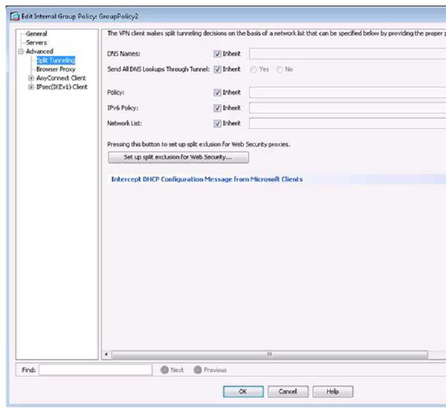The width and height of the screenshot is (446, 409).
Task: Toggle the IPv6 Policy Inherit checkbox
Action: [218, 108]
